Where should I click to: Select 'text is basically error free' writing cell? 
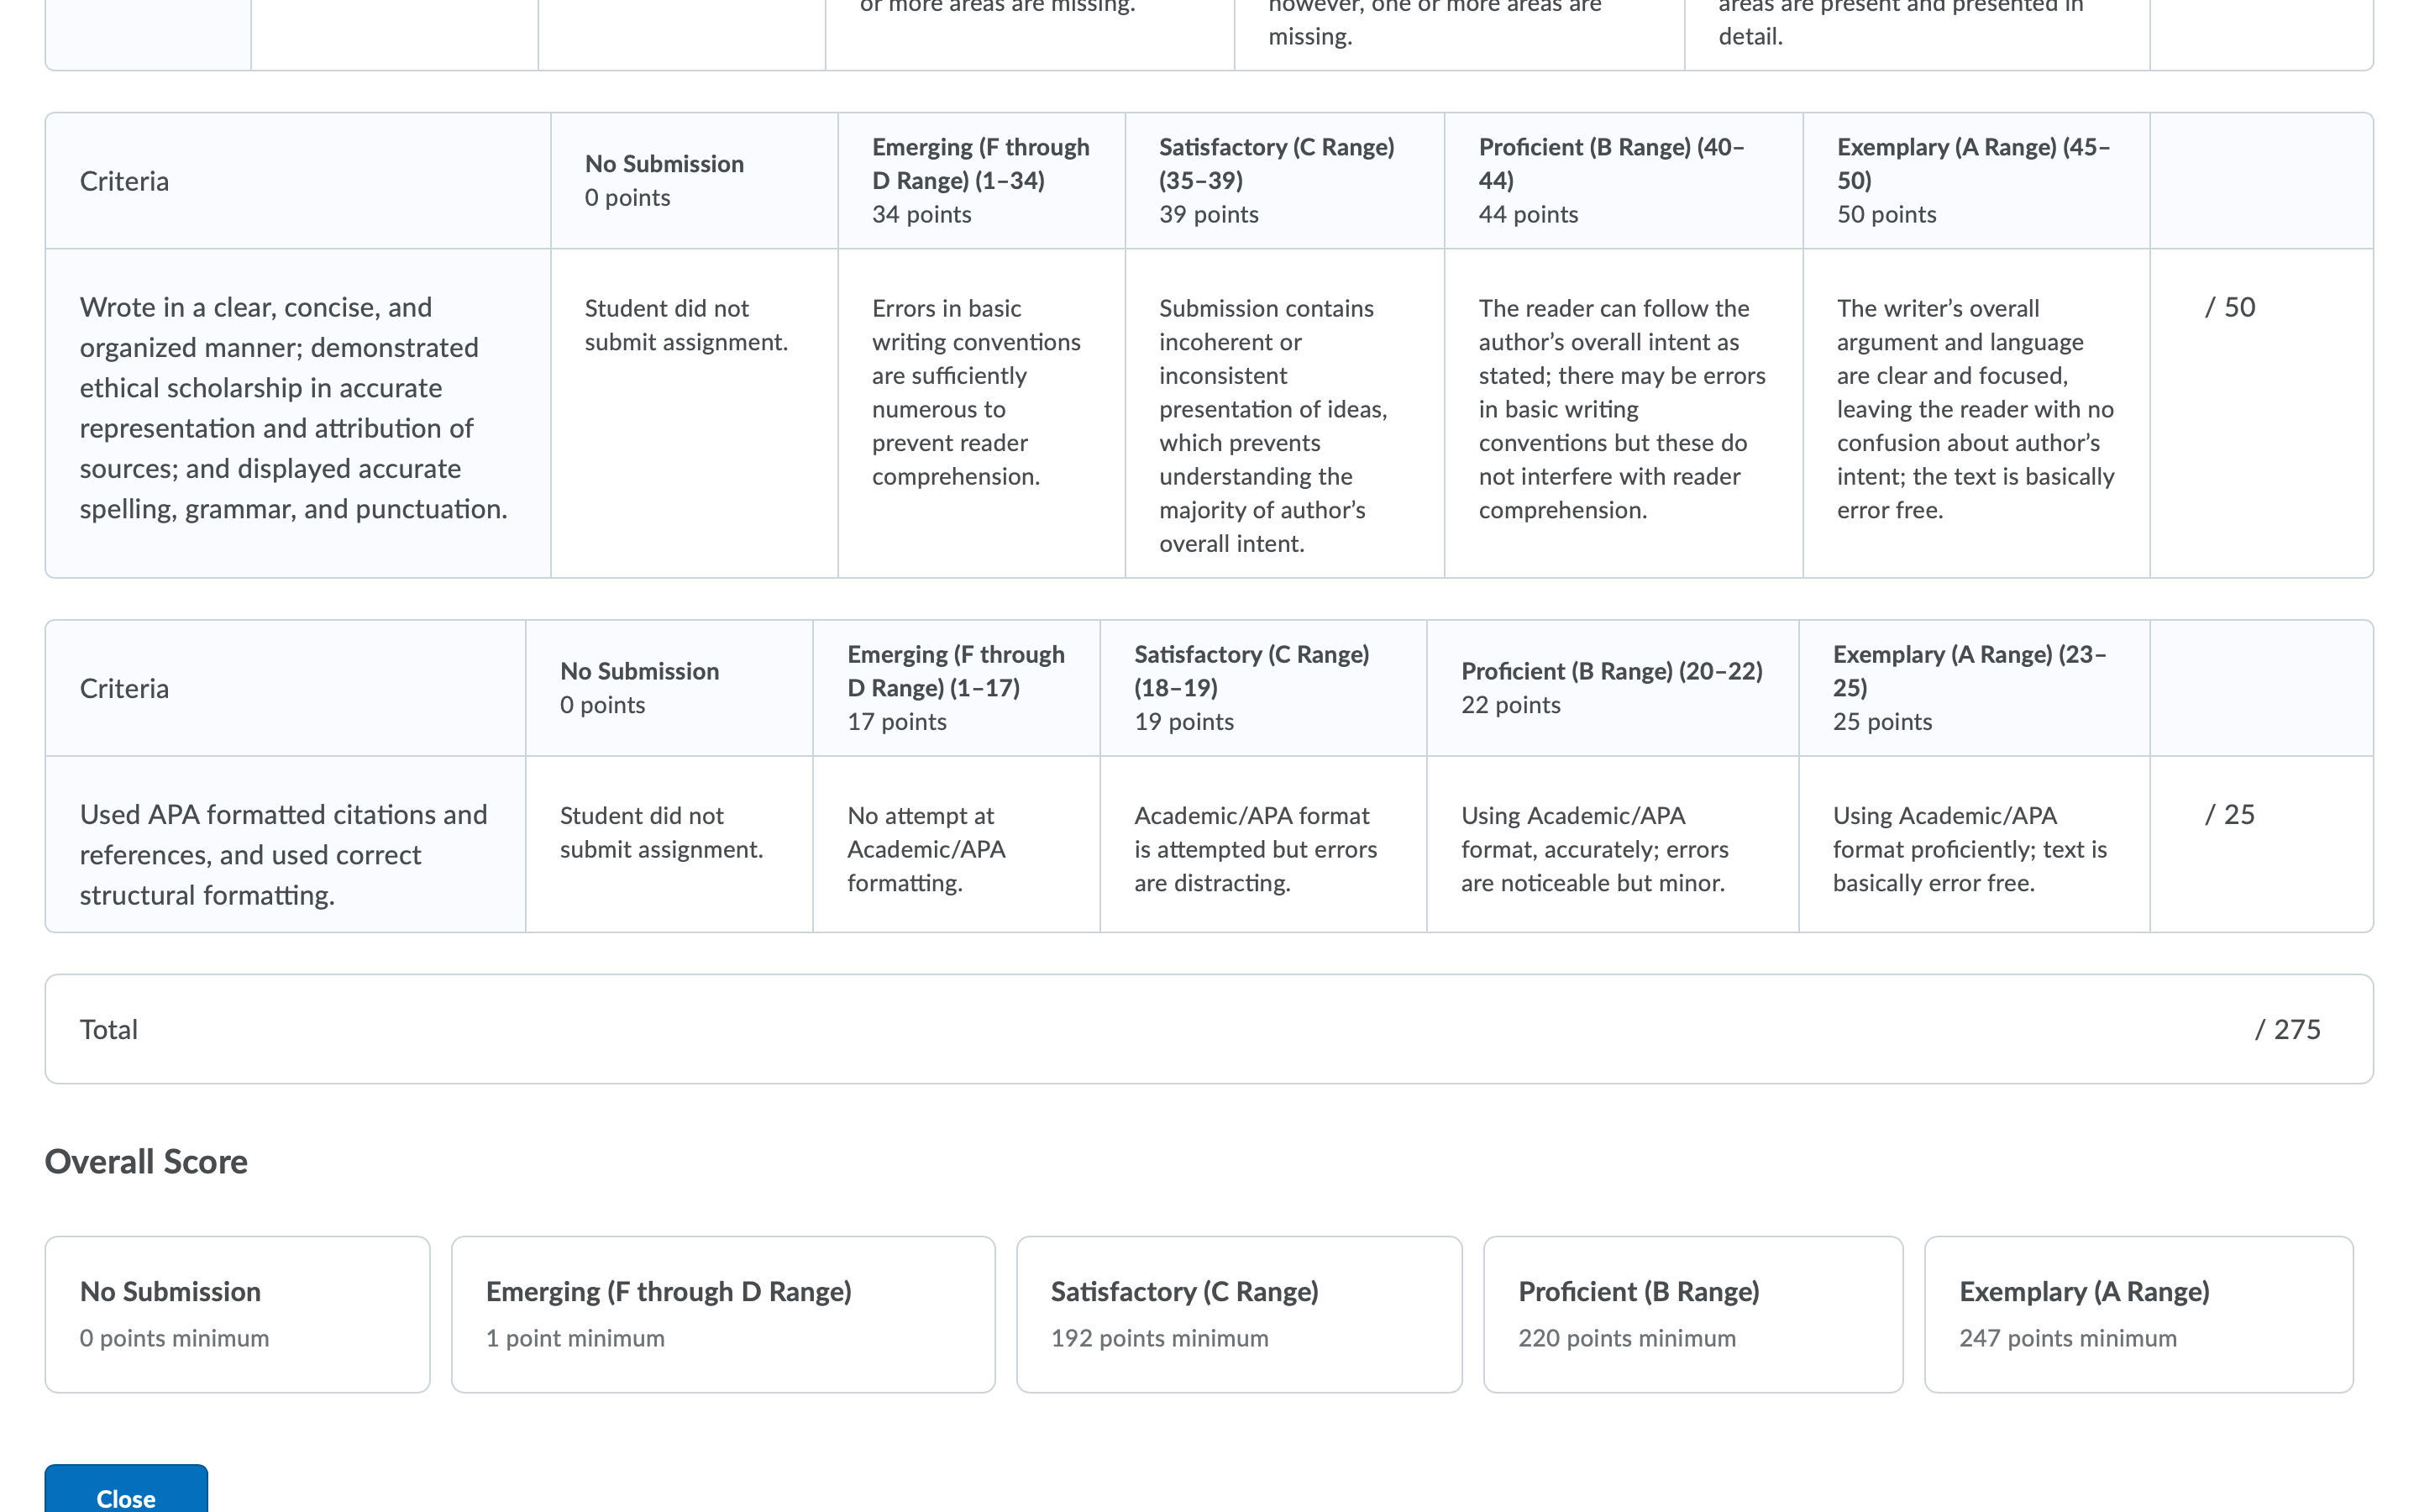[1976, 413]
